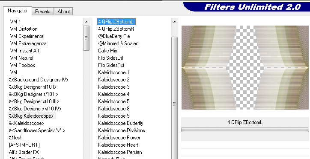Select VM Distortion category
Viewport: 310px width, 159px height.
24,29
